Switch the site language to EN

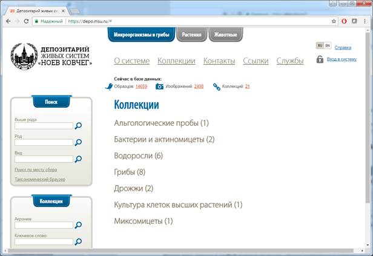click(x=328, y=46)
